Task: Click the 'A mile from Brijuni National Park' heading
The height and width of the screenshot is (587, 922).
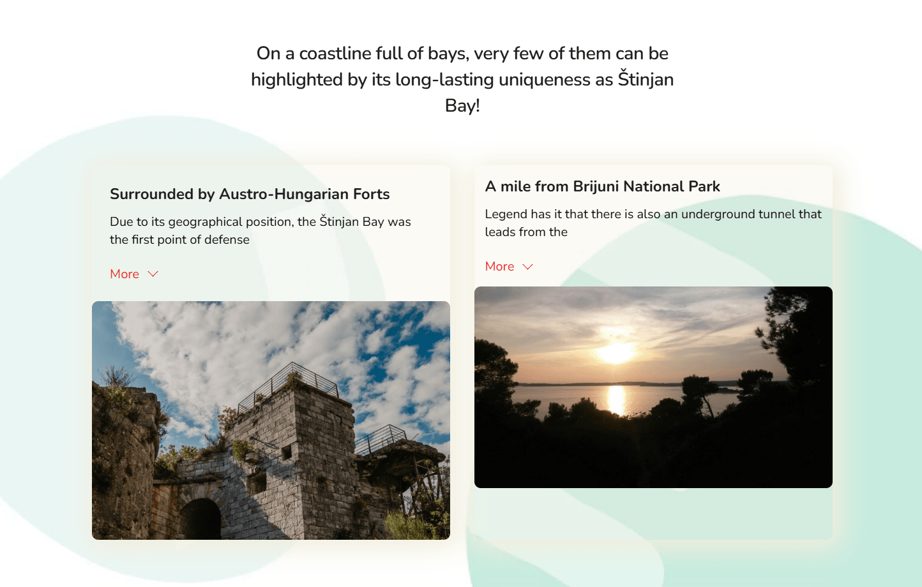Action: 602,186
